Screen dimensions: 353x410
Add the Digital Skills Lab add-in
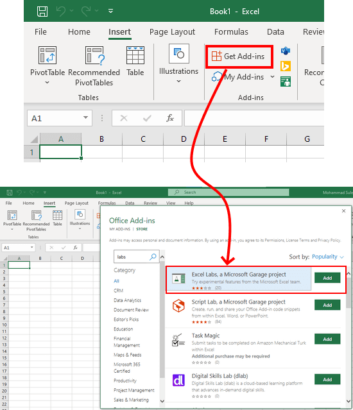click(x=327, y=379)
